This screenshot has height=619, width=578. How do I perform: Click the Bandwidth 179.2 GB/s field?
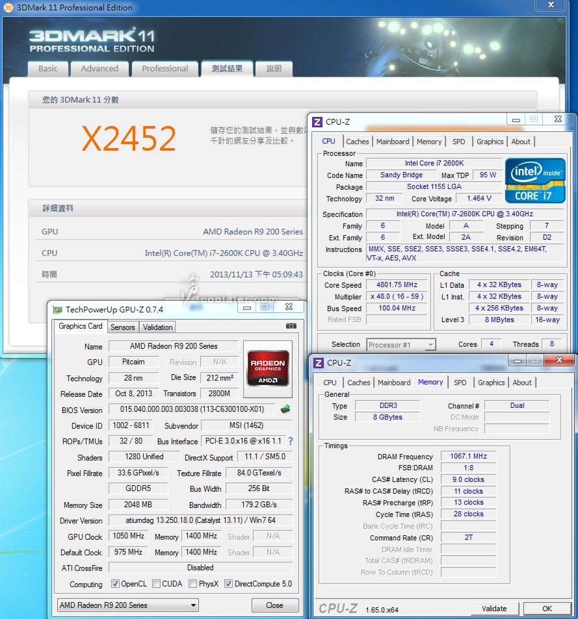(259, 505)
